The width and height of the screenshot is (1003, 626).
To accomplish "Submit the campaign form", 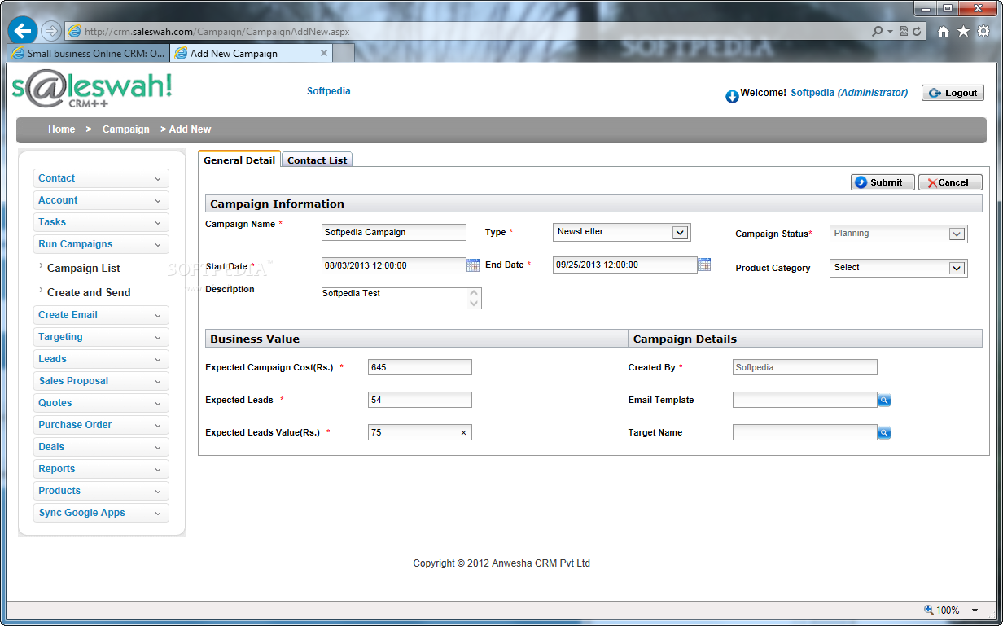I will pyautogui.click(x=883, y=182).
